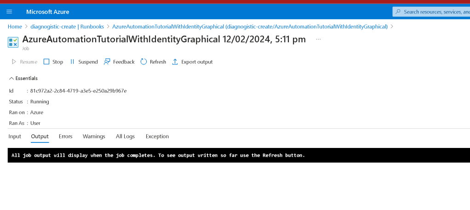This screenshot has height=210, width=470.
Task: Go to Home breadcrumb link
Action: coord(15,27)
